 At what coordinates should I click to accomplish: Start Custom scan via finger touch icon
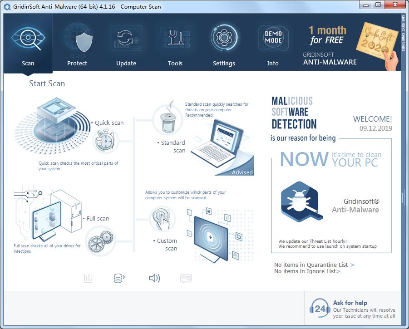pyautogui.click(x=162, y=219)
